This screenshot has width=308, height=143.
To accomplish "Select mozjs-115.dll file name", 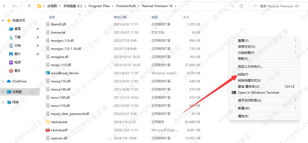I will click(61, 65).
